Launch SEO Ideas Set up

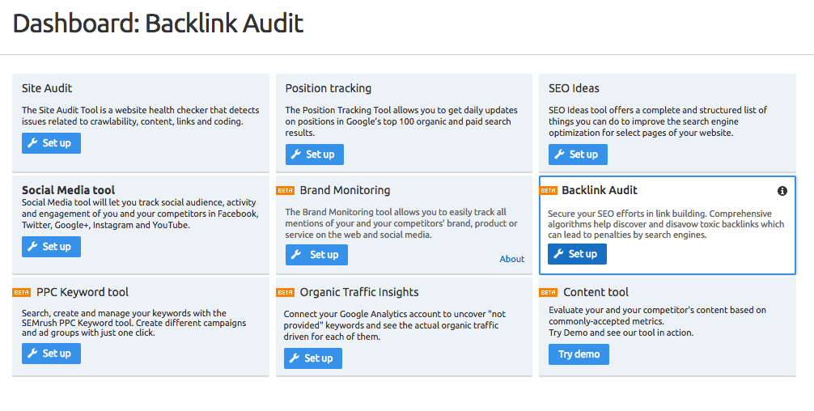coord(578,155)
